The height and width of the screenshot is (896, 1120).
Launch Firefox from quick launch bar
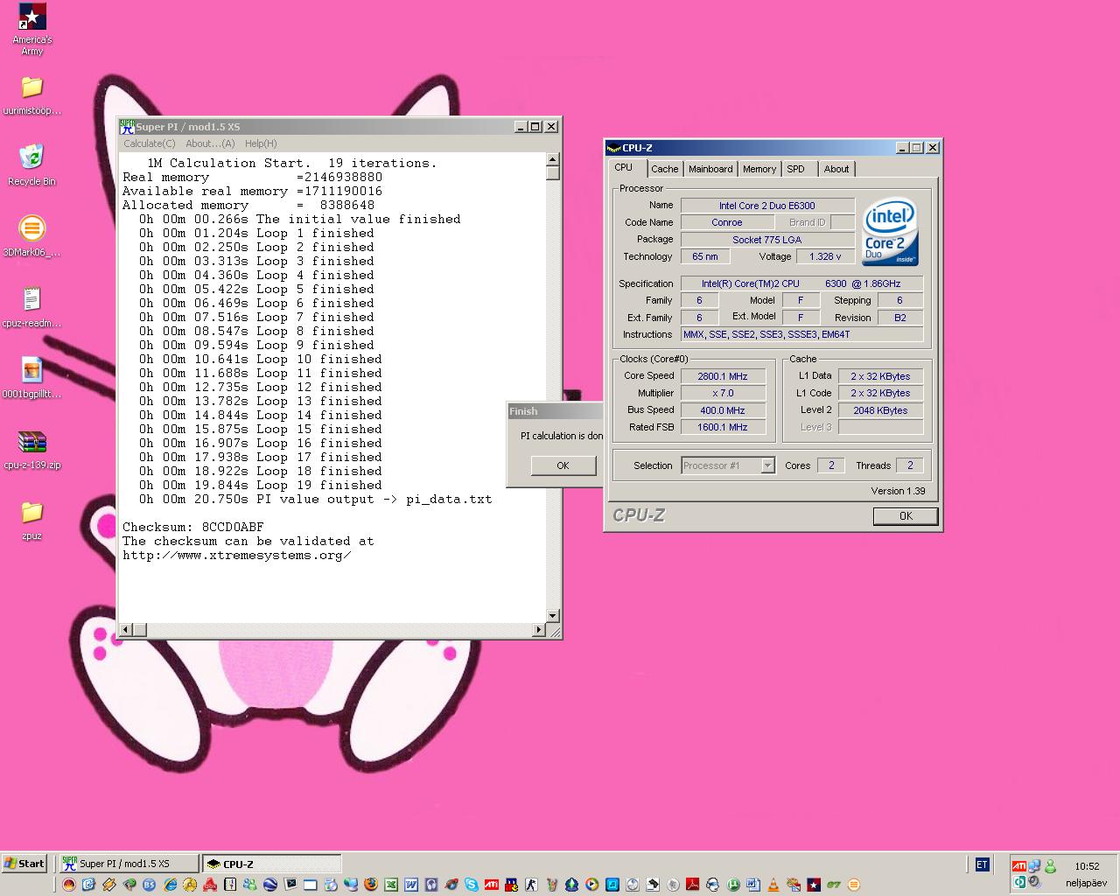click(x=371, y=885)
